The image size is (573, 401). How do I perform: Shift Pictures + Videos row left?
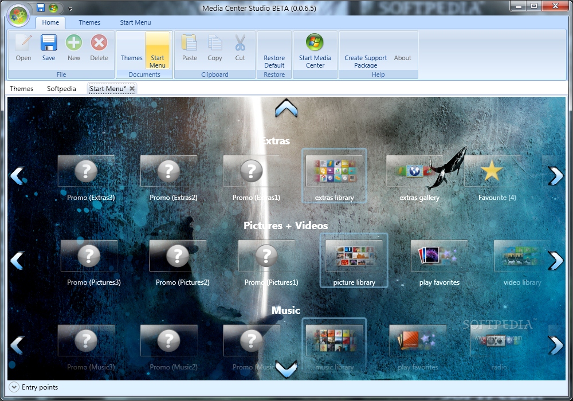17,261
